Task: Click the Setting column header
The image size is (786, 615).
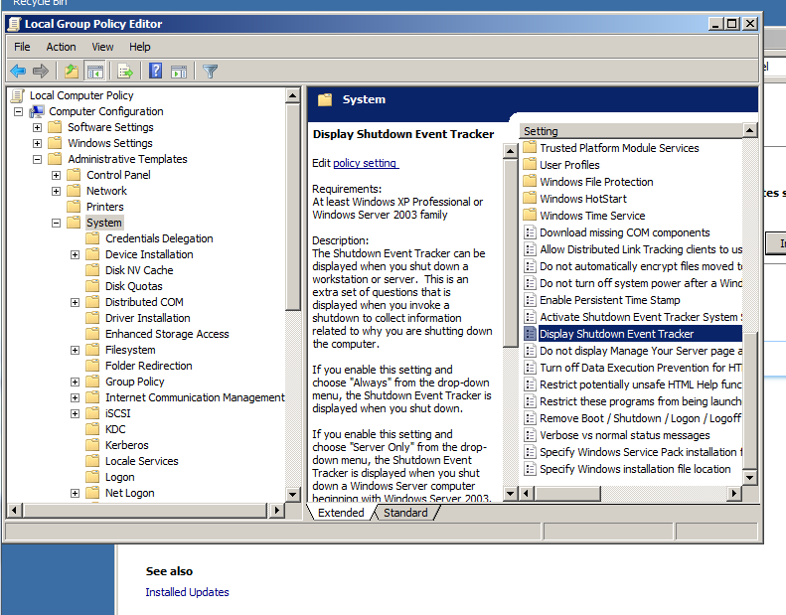Action: [x=631, y=131]
